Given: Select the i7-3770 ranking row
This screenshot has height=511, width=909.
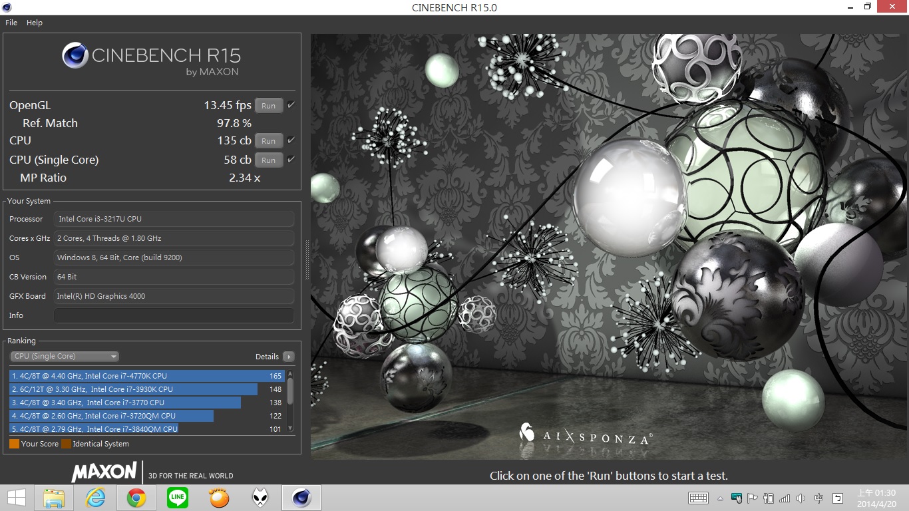Looking at the screenshot, I should pos(147,403).
